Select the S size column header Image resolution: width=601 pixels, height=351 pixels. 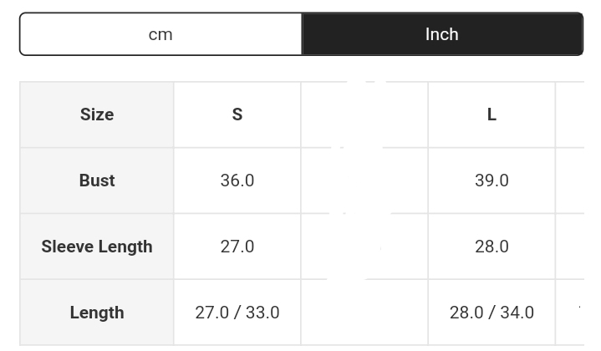click(237, 114)
